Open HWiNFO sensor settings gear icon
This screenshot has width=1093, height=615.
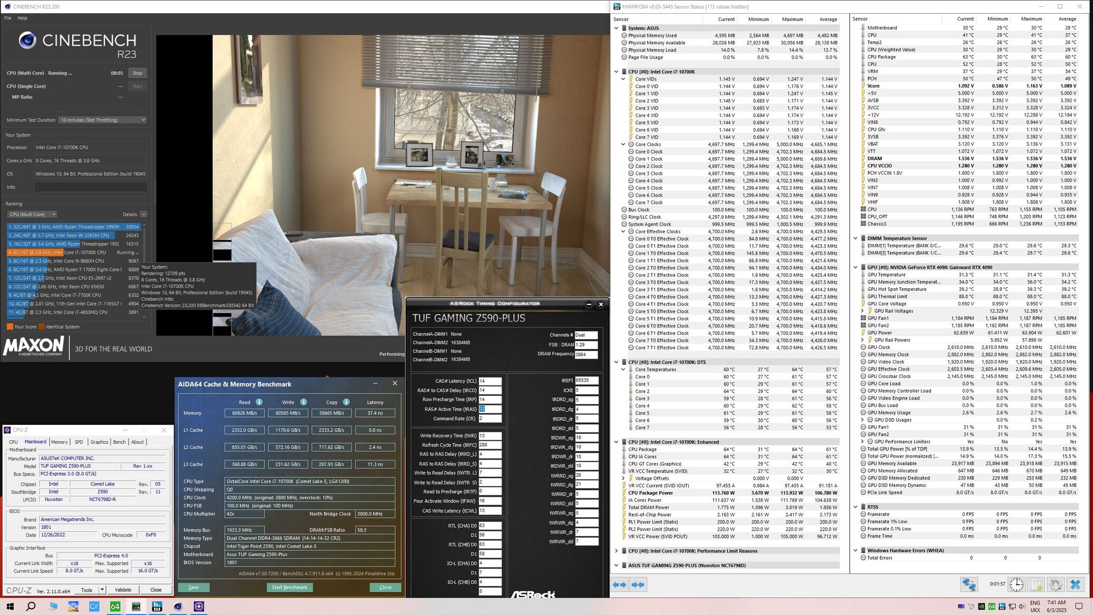point(1055,584)
